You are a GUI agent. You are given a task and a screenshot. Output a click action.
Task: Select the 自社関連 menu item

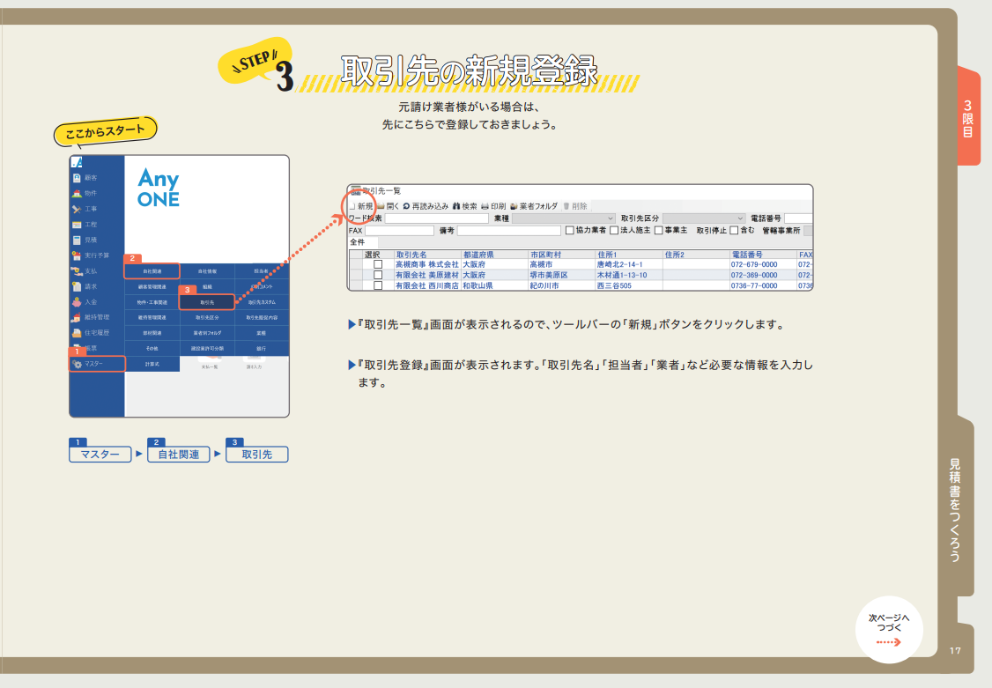click(152, 271)
